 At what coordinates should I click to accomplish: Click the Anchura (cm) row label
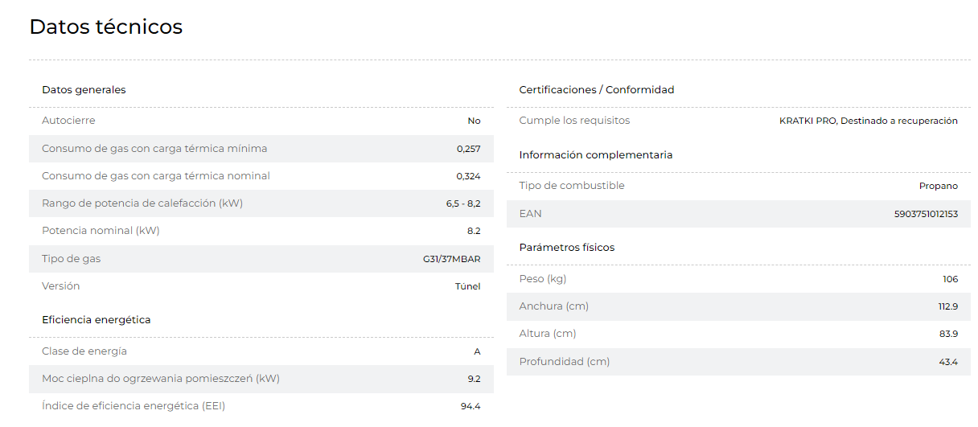coord(554,306)
